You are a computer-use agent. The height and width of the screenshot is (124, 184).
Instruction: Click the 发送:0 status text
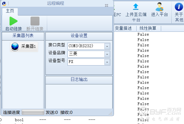tap(52, 112)
